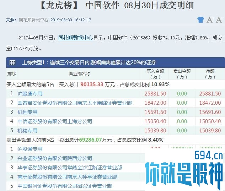Viewport: 225px width, 191px height.
Task: Click the 排序 column header
Action: click(x=12, y=74)
